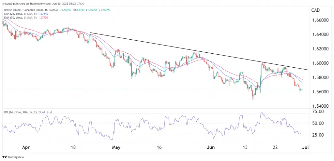Click the low price value L1.56356
Image resolution: width=334 pixels, height=161 pixels.
[92, 10]
